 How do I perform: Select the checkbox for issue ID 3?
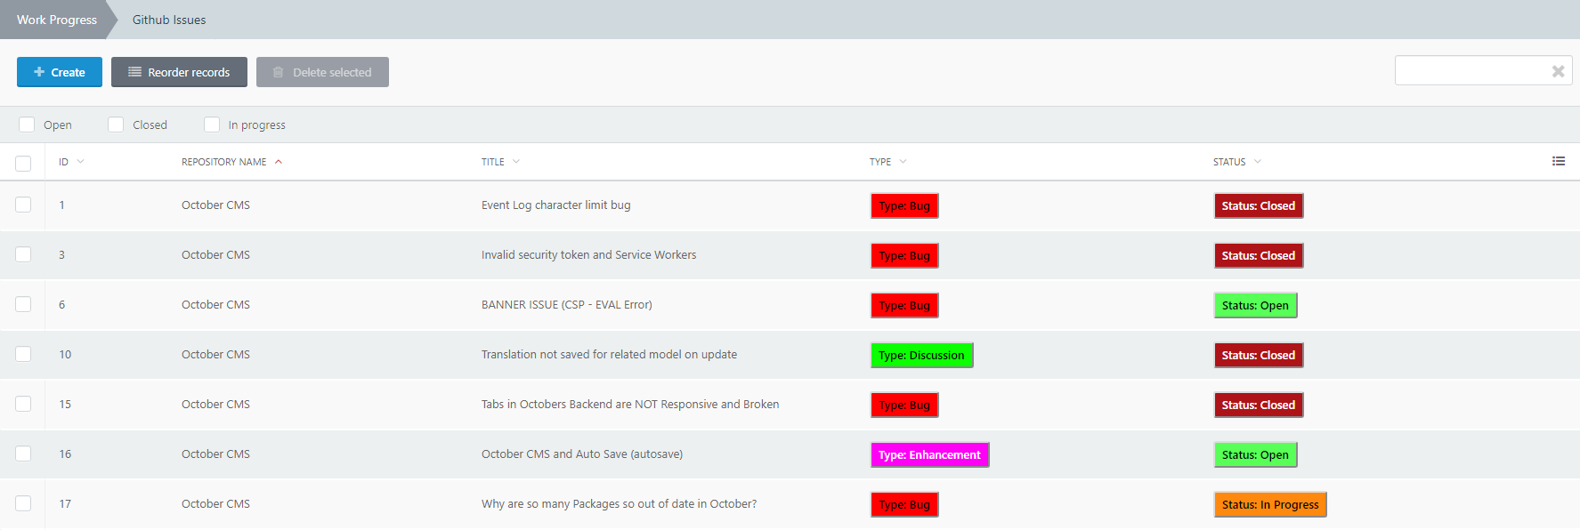coord(23,254)
